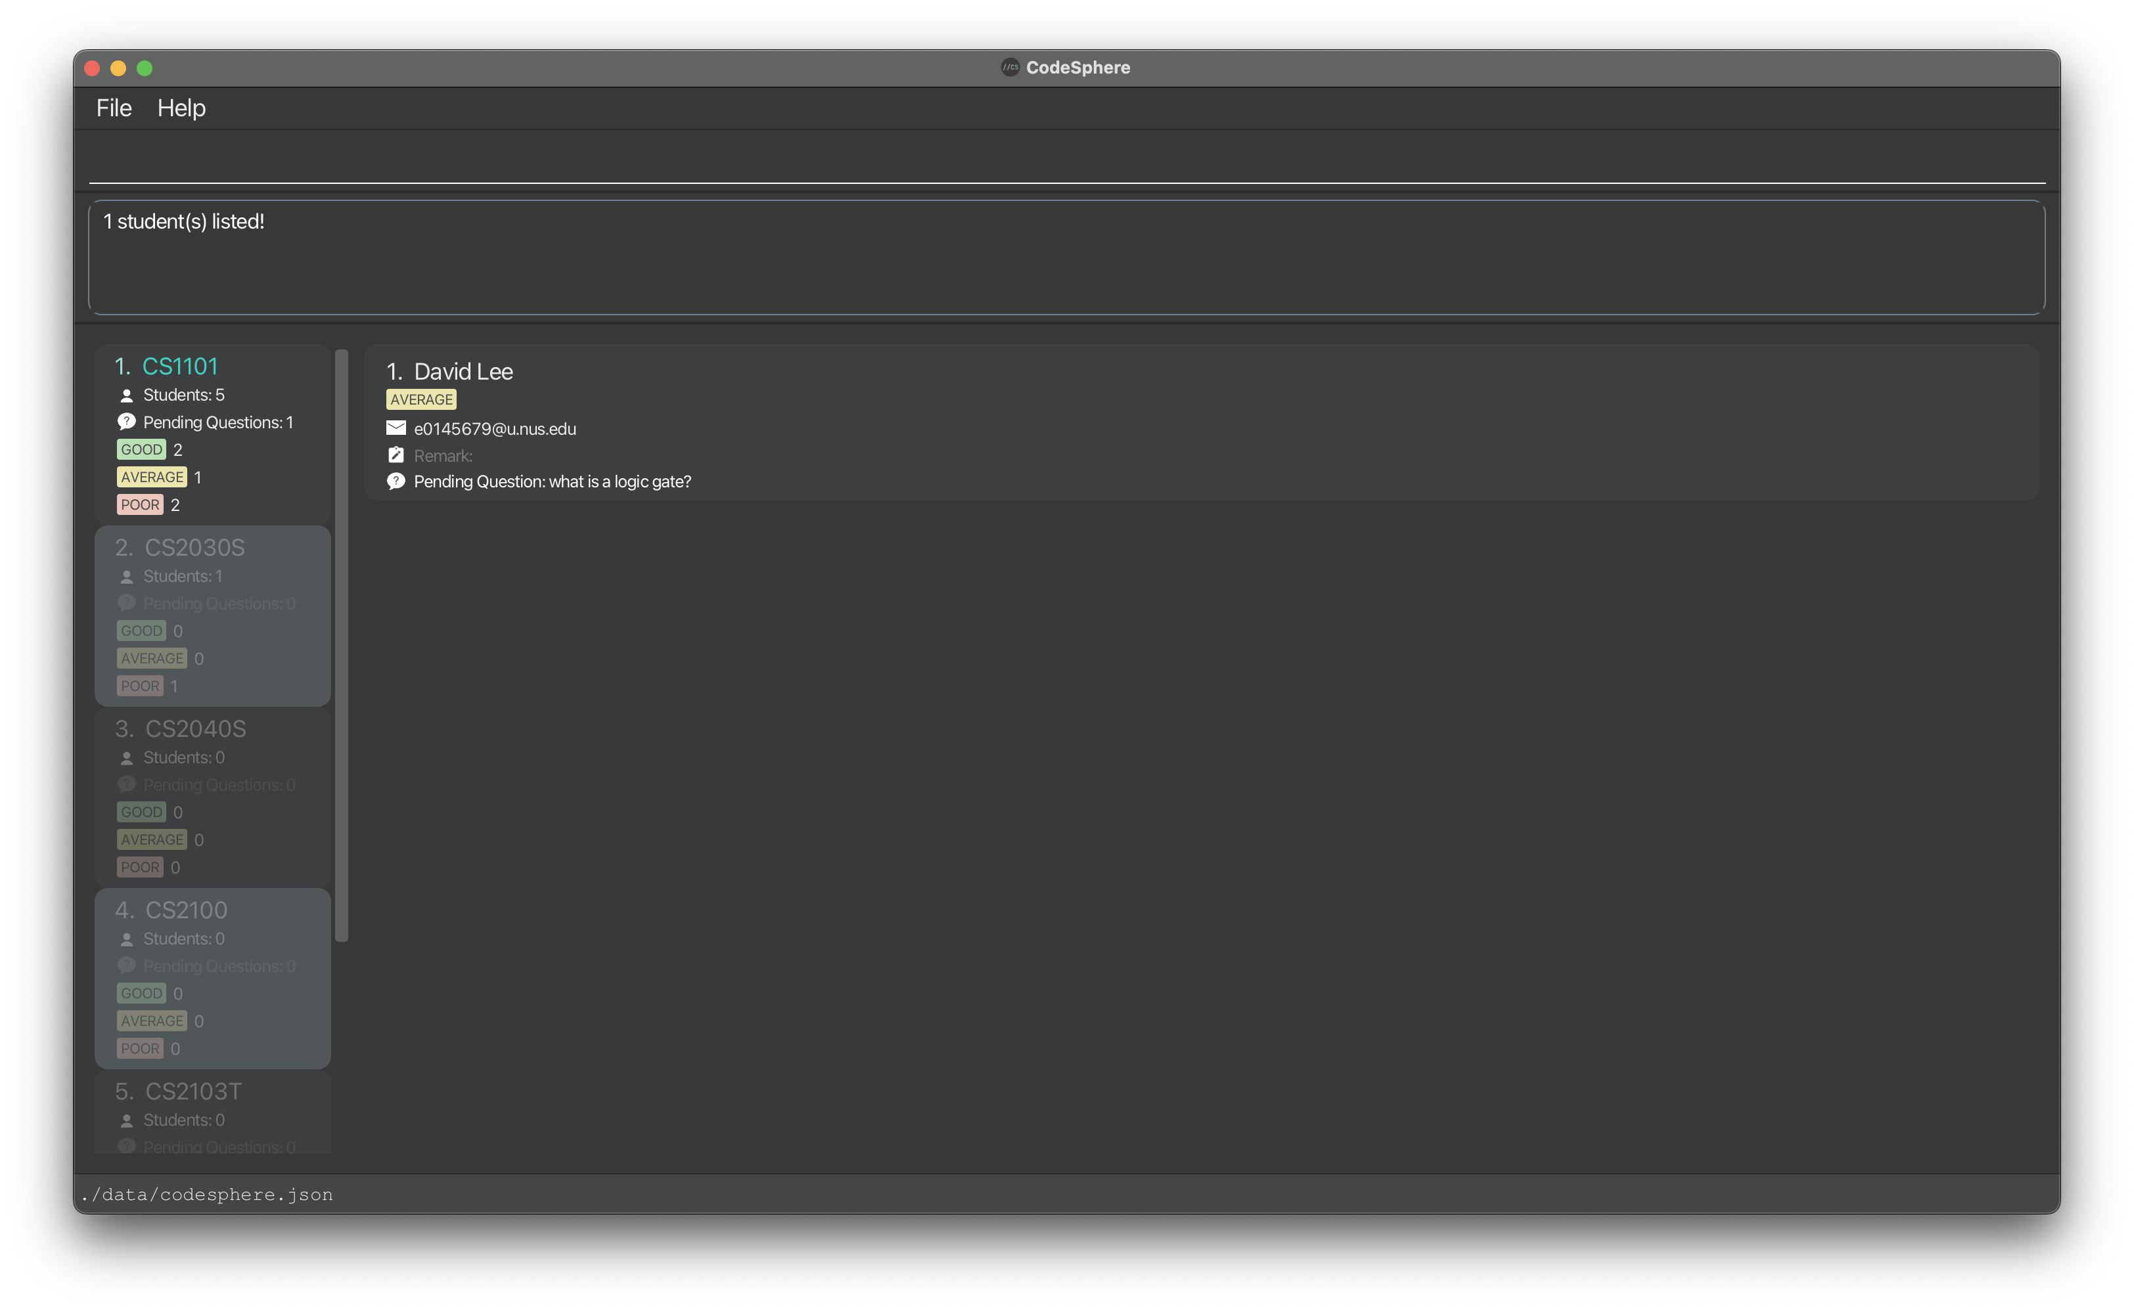The image size is (2134, 1311).
Task: Click the Remark note icon
Action: click(x=396, y=455)
